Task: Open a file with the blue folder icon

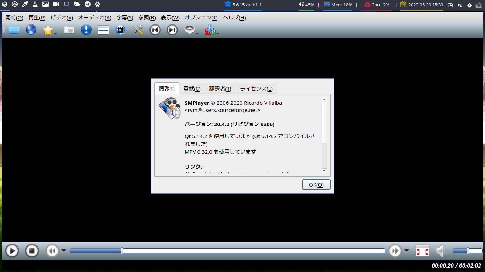Action: [x=14, y=30]
